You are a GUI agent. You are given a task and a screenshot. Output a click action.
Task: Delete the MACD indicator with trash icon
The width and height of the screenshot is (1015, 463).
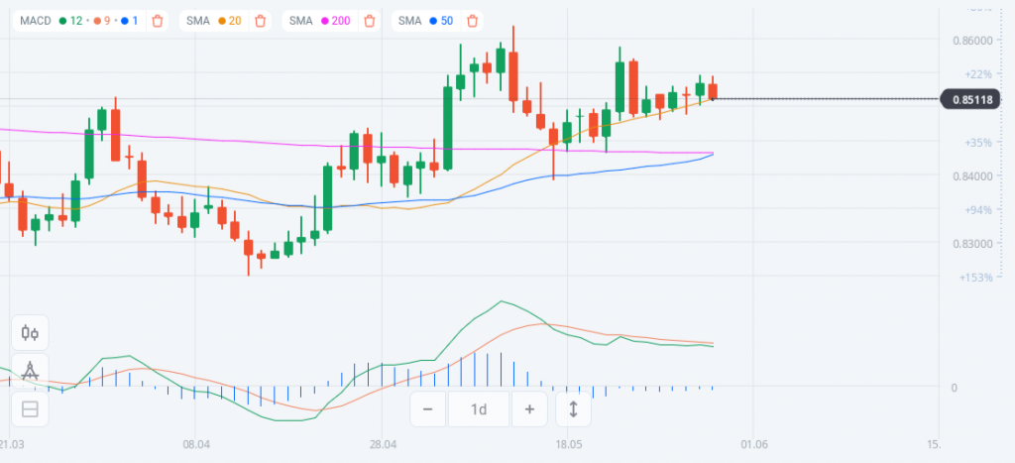coord(158,20)
